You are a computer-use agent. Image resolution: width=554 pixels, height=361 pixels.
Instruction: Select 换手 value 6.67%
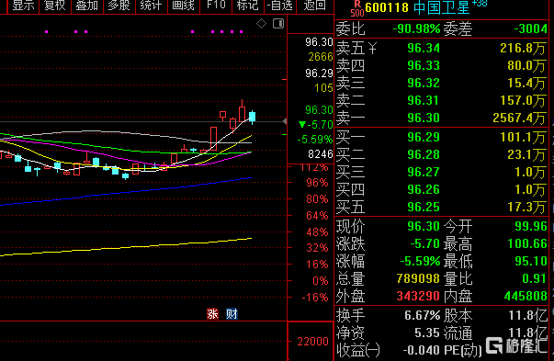[x=423, y=315]
